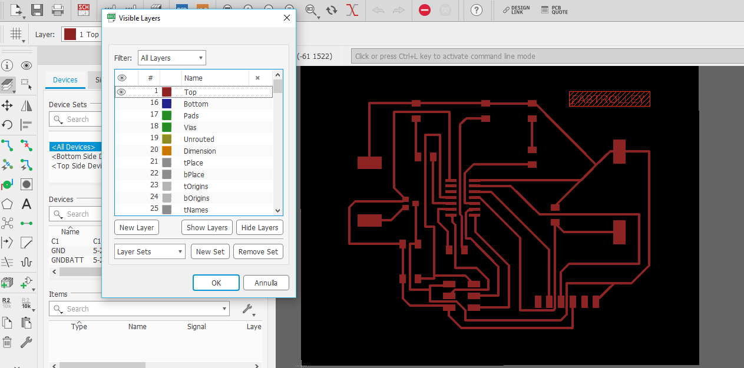The width and height of the screenshot is (744, 368).
Task: Select the Polygon tool
Action: pos(7,204)
